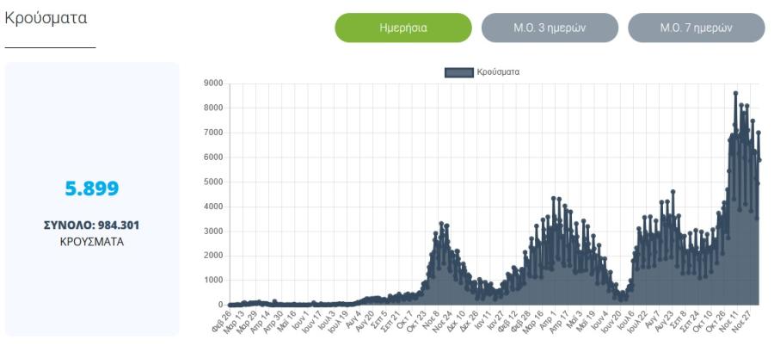
Task: Click the Οκτ 23 x-axis date label
Action: (x=416, y=322)
